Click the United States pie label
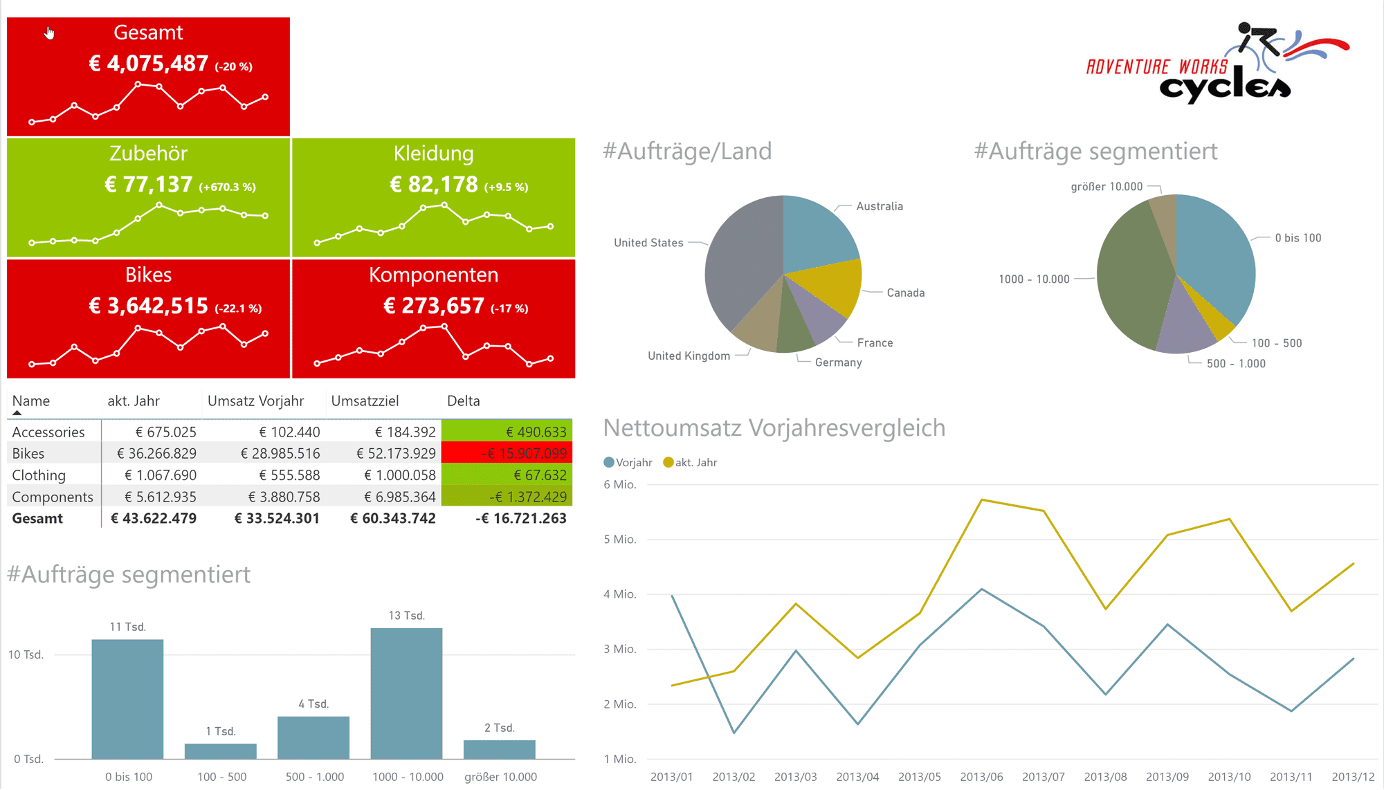 tap(648, 243)
